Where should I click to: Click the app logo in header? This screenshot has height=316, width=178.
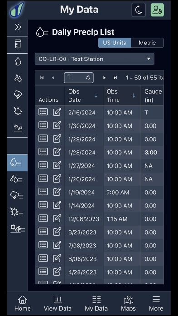pyautogui.click(x=17, y=10)
